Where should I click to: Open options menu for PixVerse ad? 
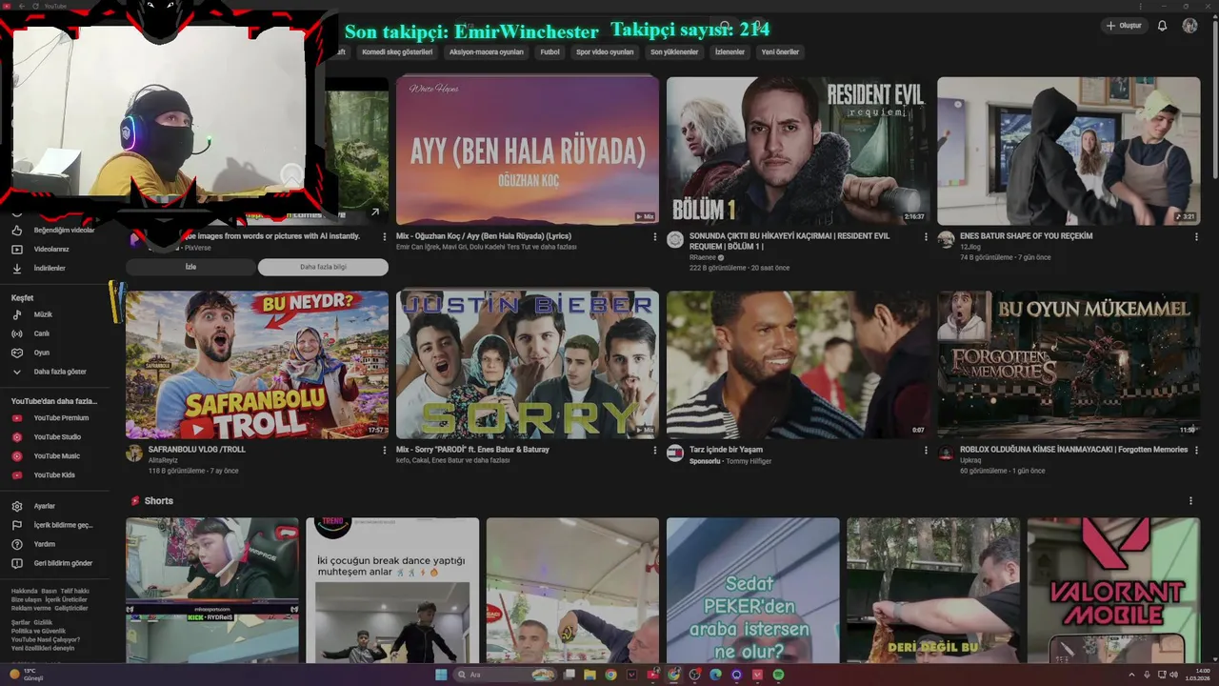point(385,236)
